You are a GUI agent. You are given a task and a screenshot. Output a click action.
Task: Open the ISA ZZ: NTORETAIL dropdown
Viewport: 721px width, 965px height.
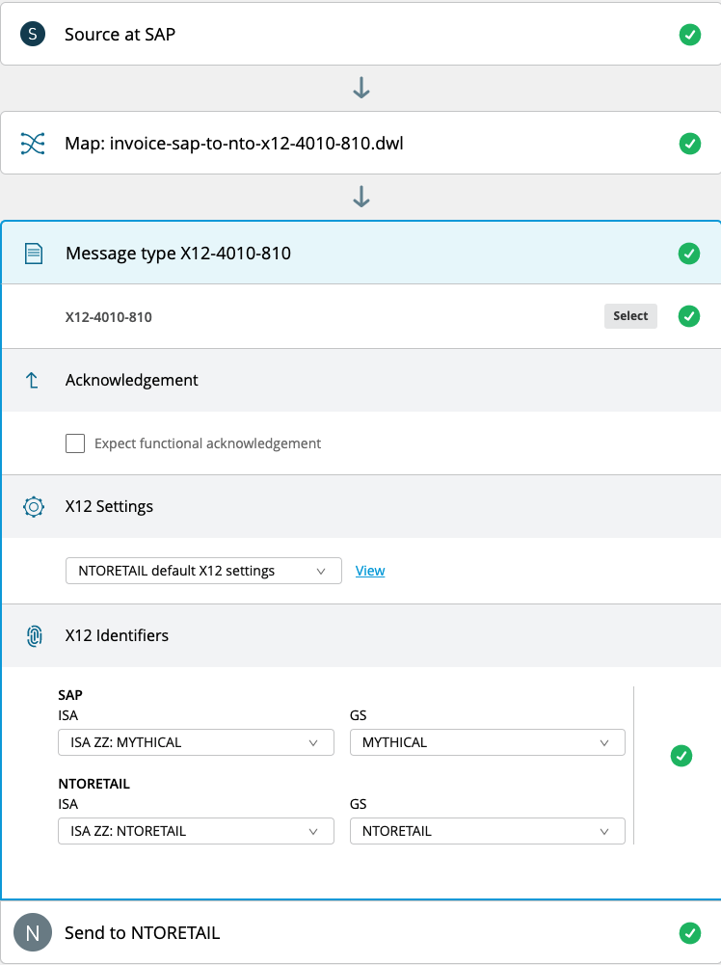[197, 831]
